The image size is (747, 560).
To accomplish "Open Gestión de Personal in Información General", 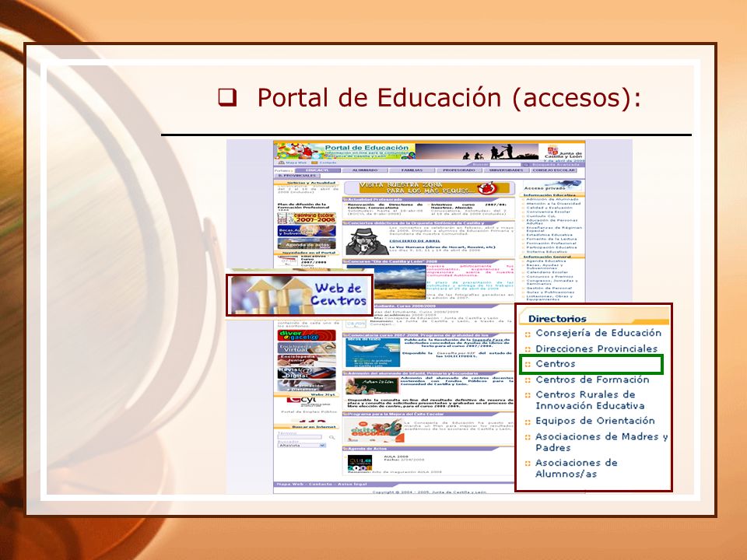I will [549, 288].
